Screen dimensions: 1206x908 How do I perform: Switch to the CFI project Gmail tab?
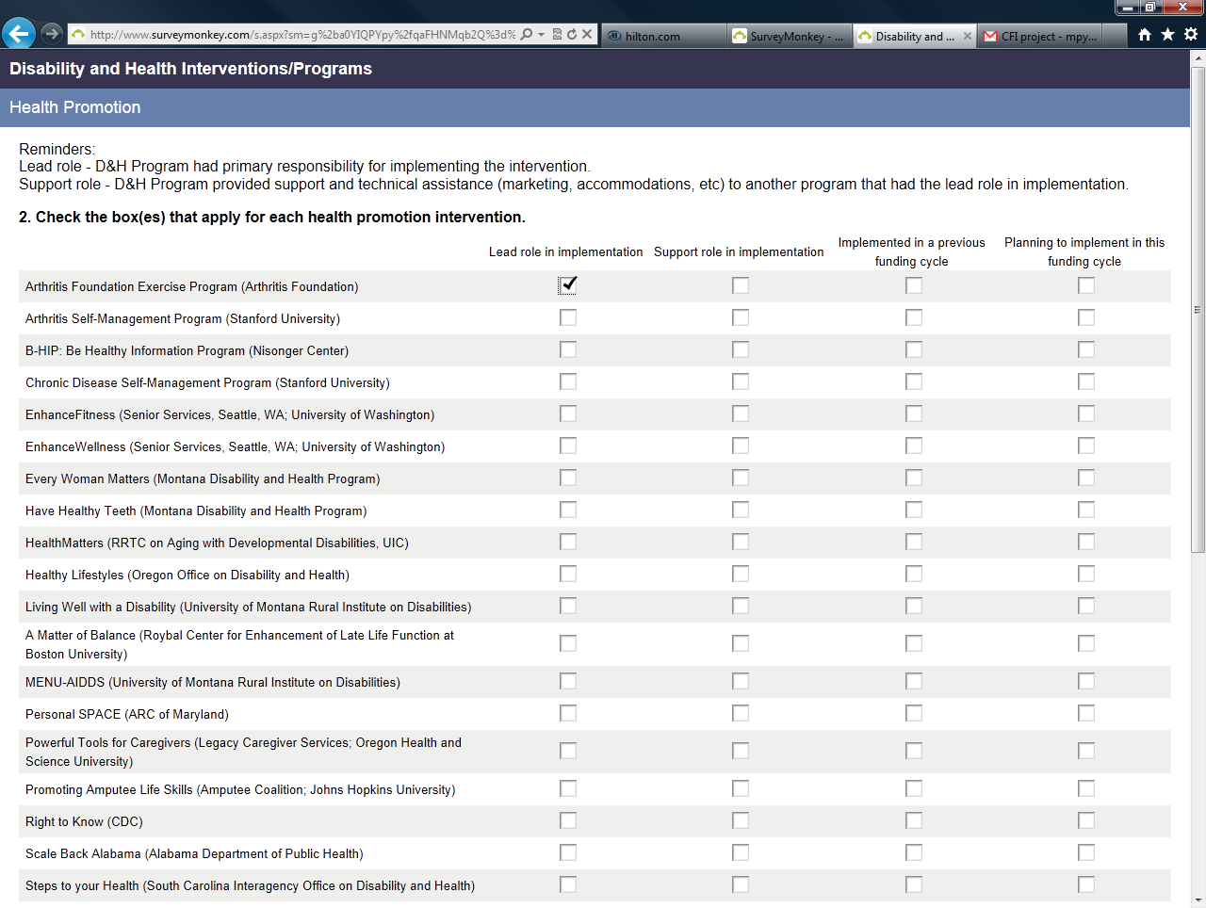(x=1039, y=36)
